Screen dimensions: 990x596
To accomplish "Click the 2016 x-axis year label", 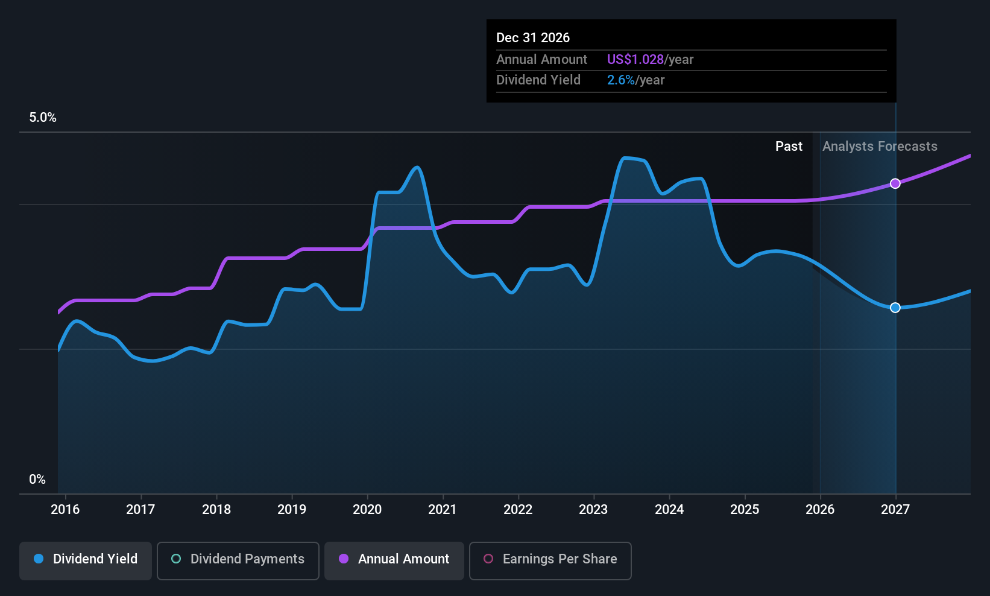I will point(65,510).
